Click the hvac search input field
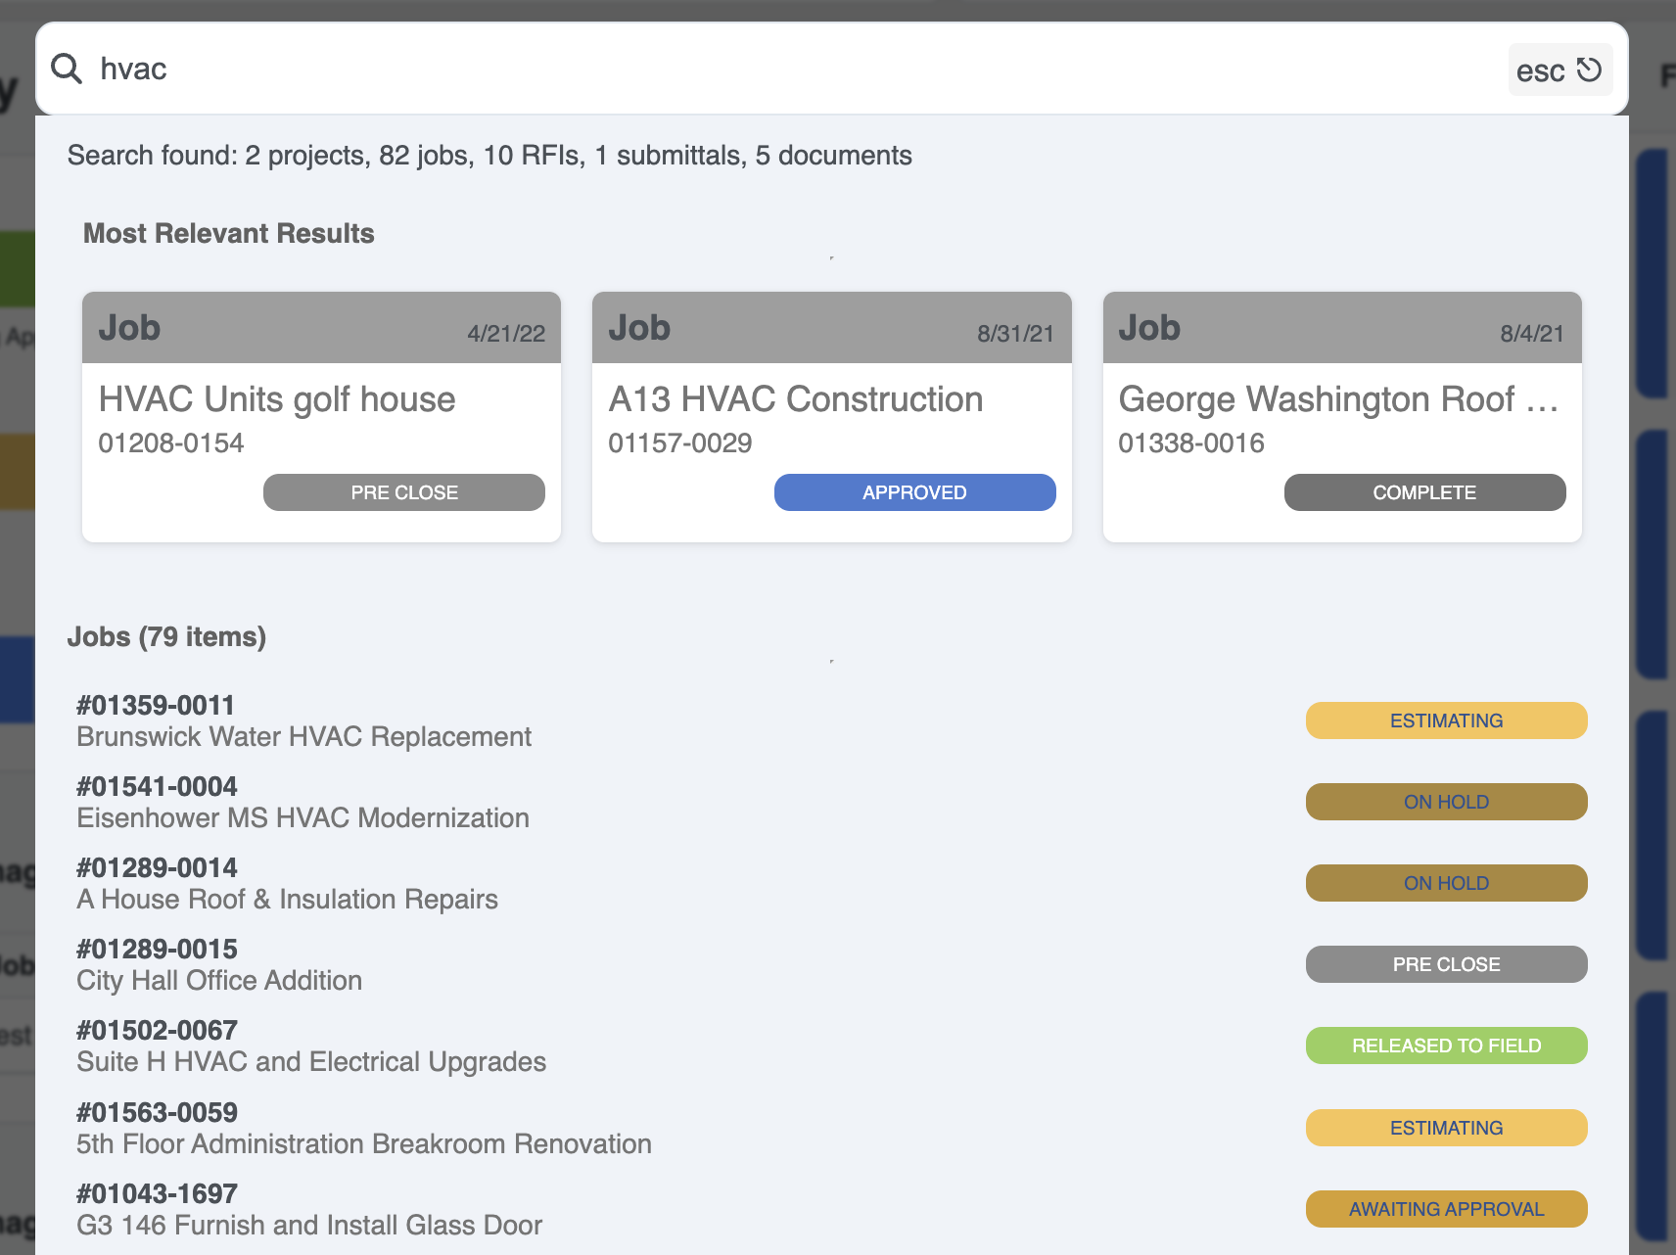This screenshot has width=1676, height=1255. point(783,69)
